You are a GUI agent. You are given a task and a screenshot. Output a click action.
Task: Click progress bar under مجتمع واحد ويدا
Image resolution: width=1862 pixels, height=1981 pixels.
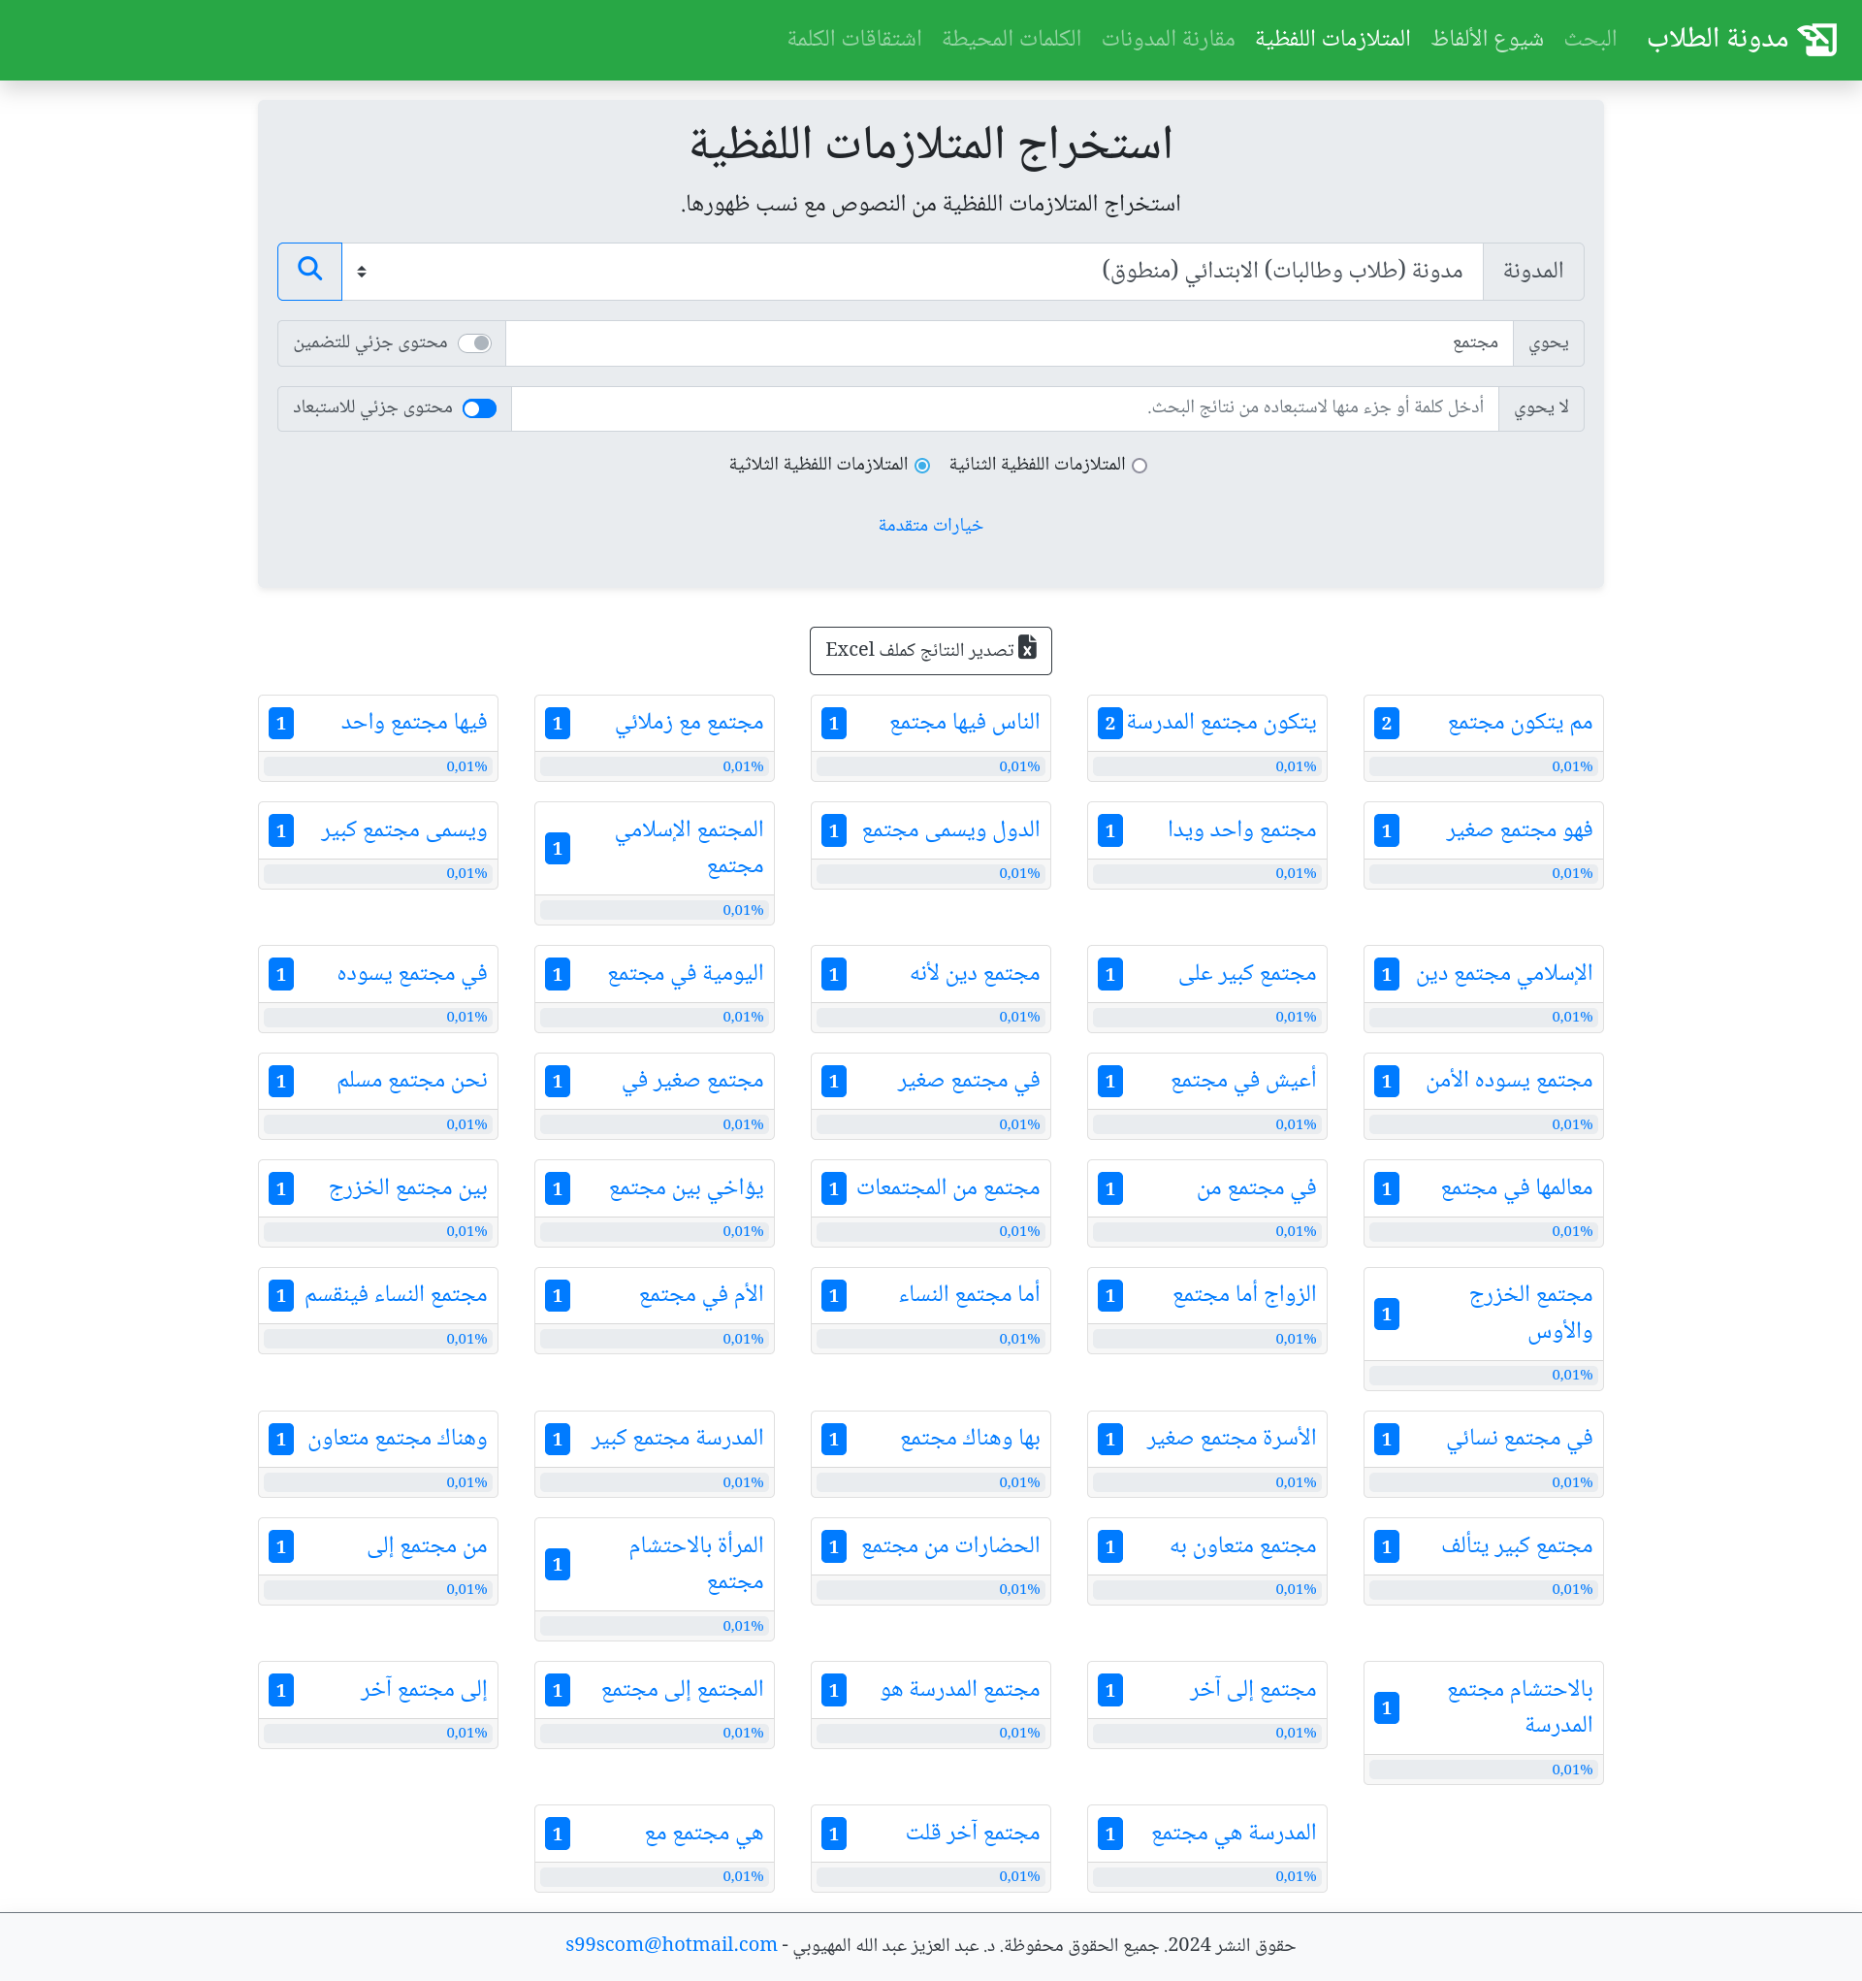(x=1206, y=873)
